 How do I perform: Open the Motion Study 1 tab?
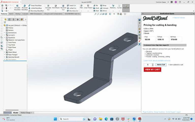pyautogui.click(x=26, y=113)
